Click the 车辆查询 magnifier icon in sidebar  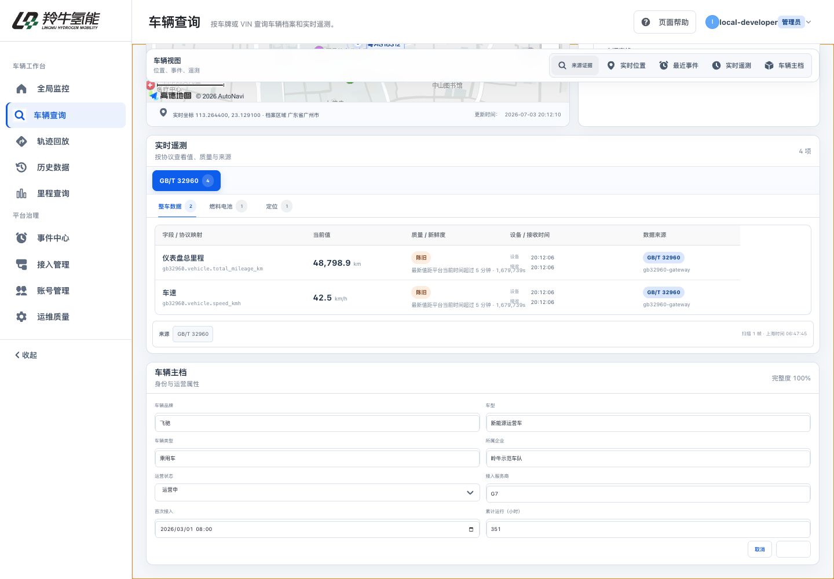[20, 115]
